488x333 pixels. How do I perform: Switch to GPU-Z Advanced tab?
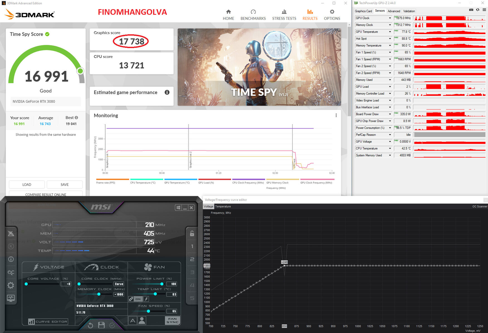tap(394, 11)
